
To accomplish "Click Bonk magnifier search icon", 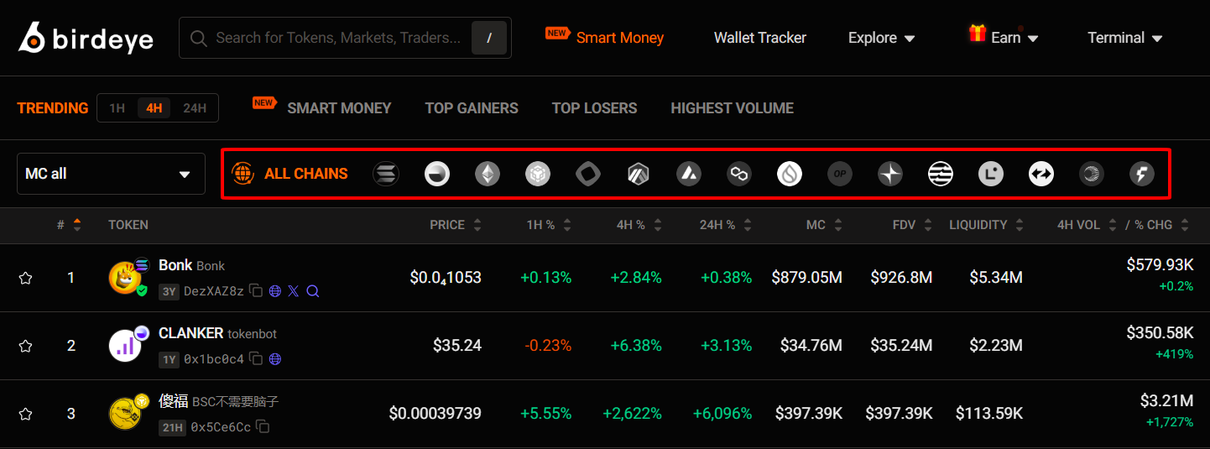I will pos(313,291).
